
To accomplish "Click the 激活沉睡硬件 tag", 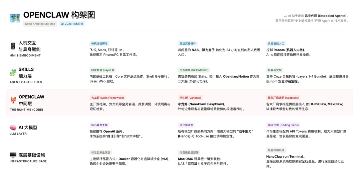I will pos(188,44).
